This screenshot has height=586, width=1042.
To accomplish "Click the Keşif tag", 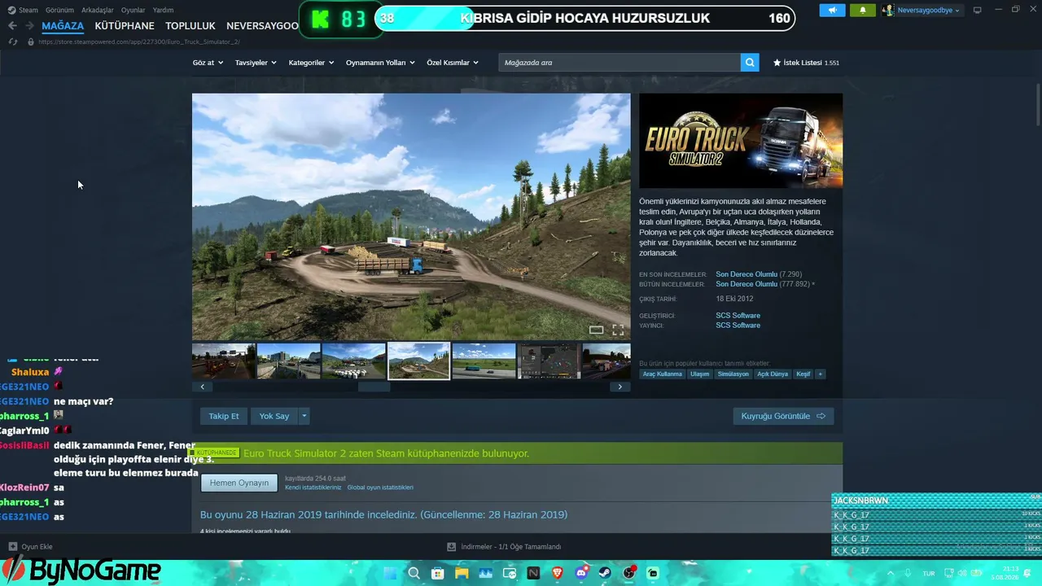I will tap(803, 374).
